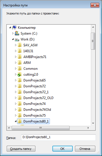Click the Common folder icon

pyautogui.click(x=20, y=69)
